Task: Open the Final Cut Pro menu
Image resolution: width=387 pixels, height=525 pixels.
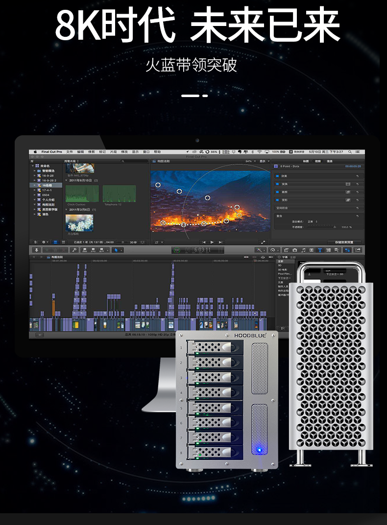Action: tap(51, 151)
